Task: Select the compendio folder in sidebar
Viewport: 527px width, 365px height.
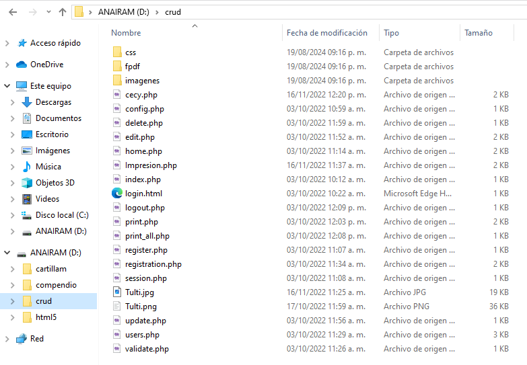Action: [x=56, y=285]
